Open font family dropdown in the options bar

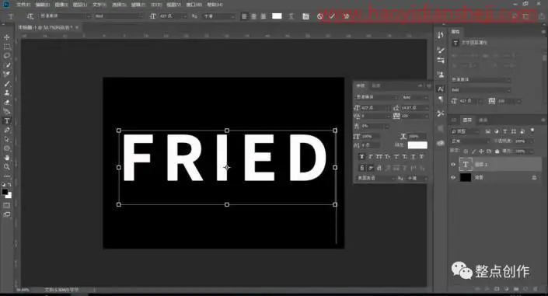[x=65, y=16]
